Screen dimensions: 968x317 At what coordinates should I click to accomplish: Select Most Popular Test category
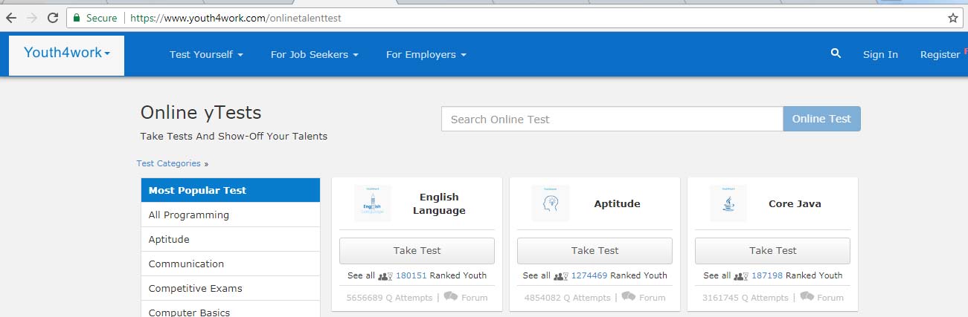pos(231,190)
